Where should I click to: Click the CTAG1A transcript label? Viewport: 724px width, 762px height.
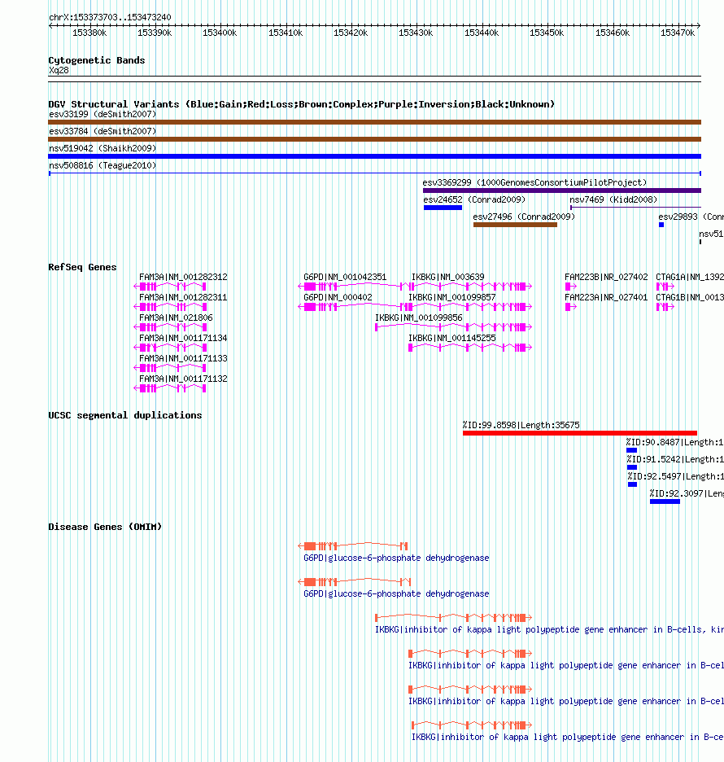[690, 277]
